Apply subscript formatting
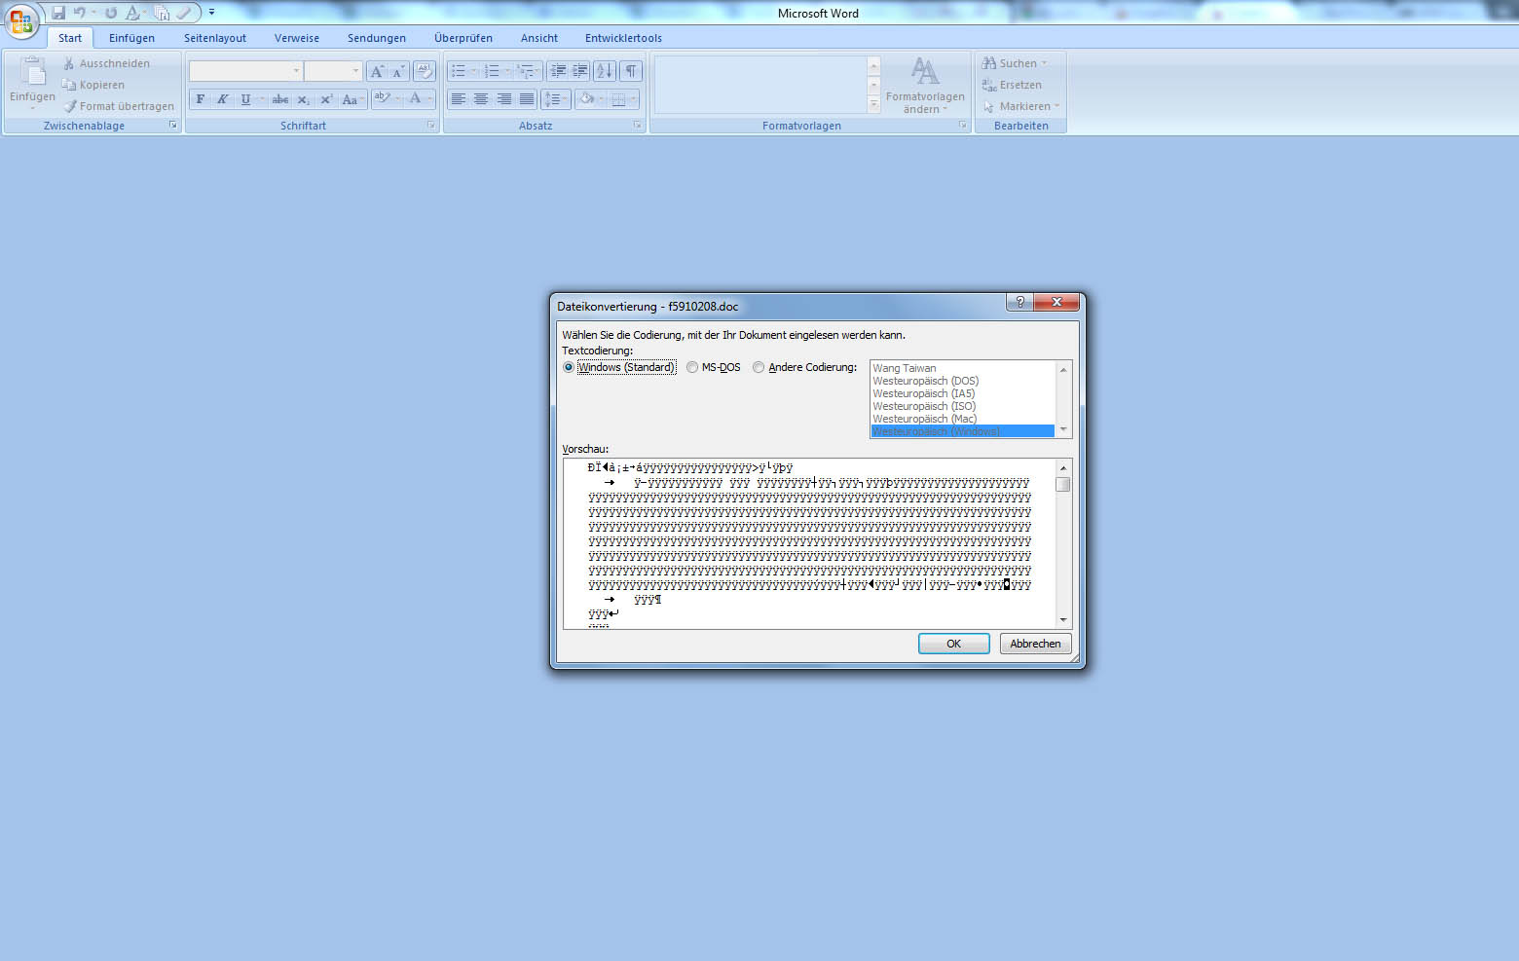Viewport: 1519px width, 961px height. pos(303,99)
